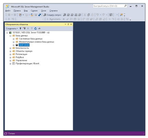Click the Connect plug icon in Object Explorer
The height and width of the screenshot is (138, 148).
tap(20, 29)
